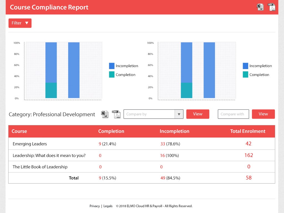Screen dimensions: 284x213
Task: Click right chart Incompletion legend swatch
Action: click(x=245, y=66)
